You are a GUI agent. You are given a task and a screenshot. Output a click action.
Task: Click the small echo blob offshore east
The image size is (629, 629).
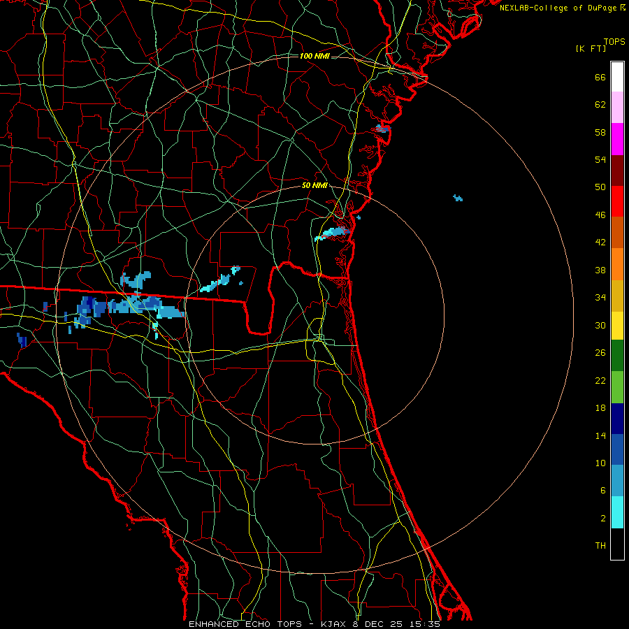(458, 198)
